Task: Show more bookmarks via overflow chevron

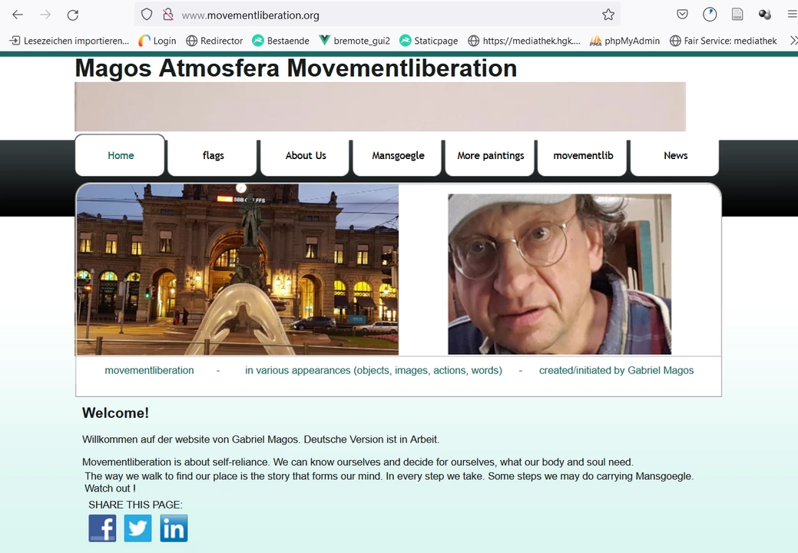Action: [x=793, y=41]
